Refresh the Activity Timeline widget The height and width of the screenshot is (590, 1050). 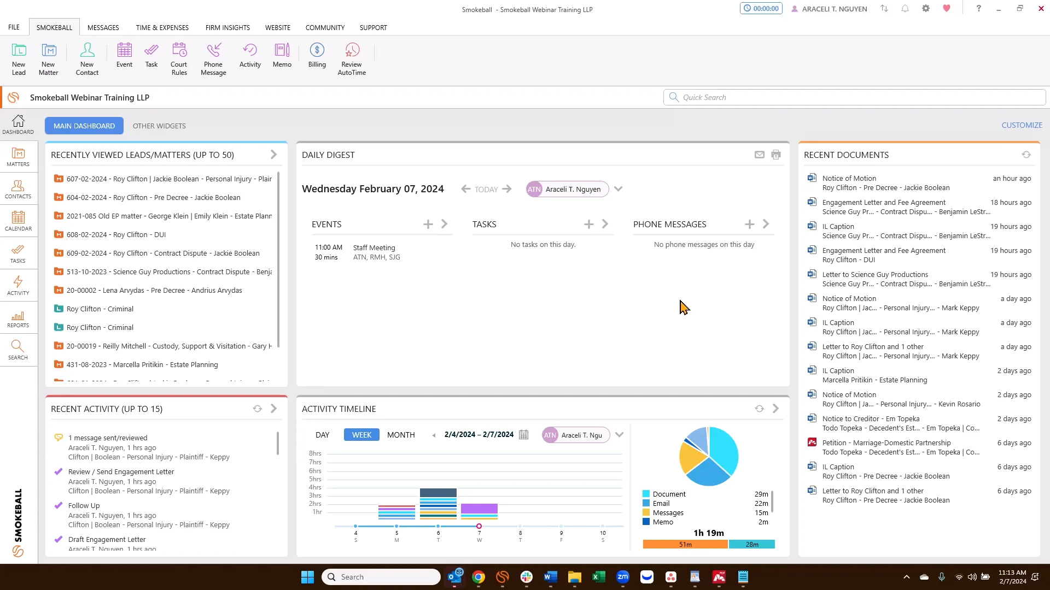point(759,409)
